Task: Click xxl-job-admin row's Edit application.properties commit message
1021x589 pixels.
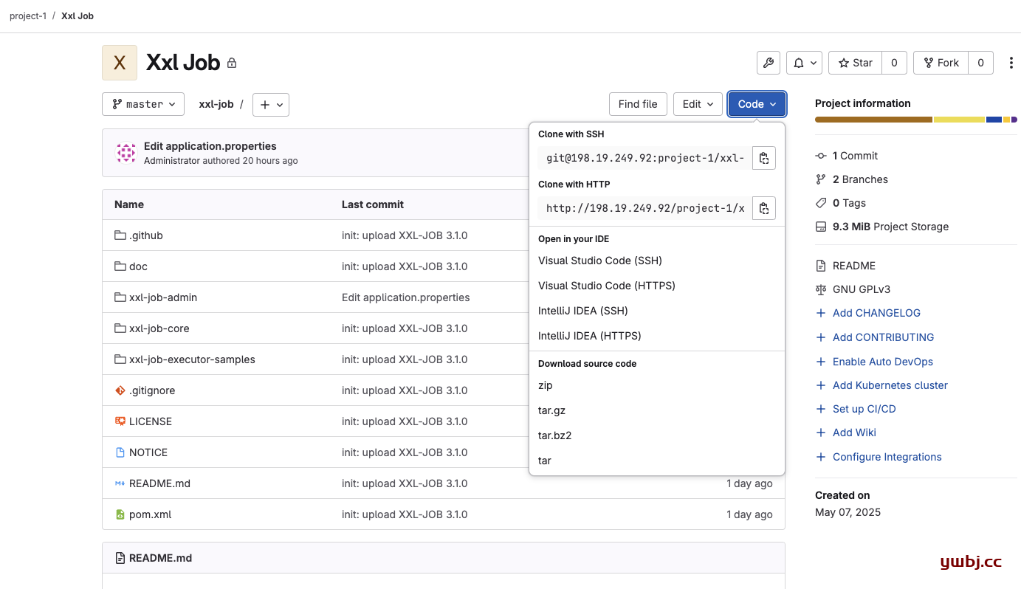Action: coord(406,297)
